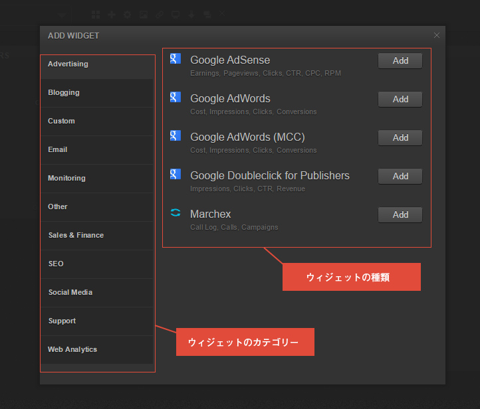Screen dimensions: 480x409
Task: Add the Marchex widget
Action: tap(400, 215)
